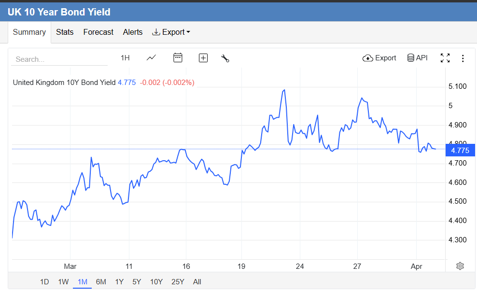Click the 4.700 y-axis label
477x293 pixels.
pyautogui.click(x=458, y=163)
